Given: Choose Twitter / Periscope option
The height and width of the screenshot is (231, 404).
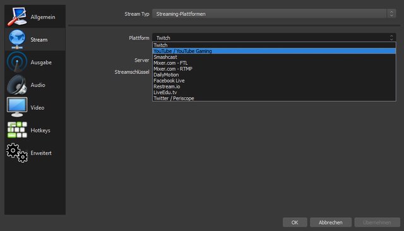Looking at the screenshot, I should pos(274,98).
